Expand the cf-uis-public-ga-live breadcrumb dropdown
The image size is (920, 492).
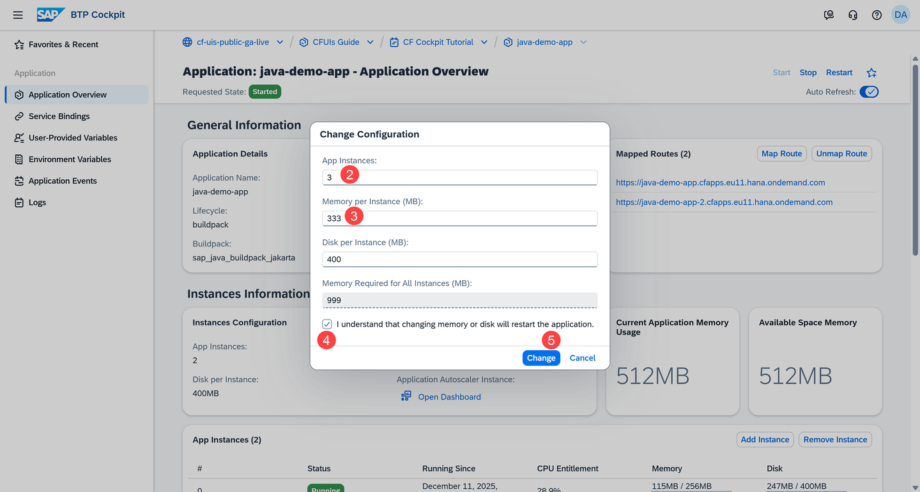point(280,42)
